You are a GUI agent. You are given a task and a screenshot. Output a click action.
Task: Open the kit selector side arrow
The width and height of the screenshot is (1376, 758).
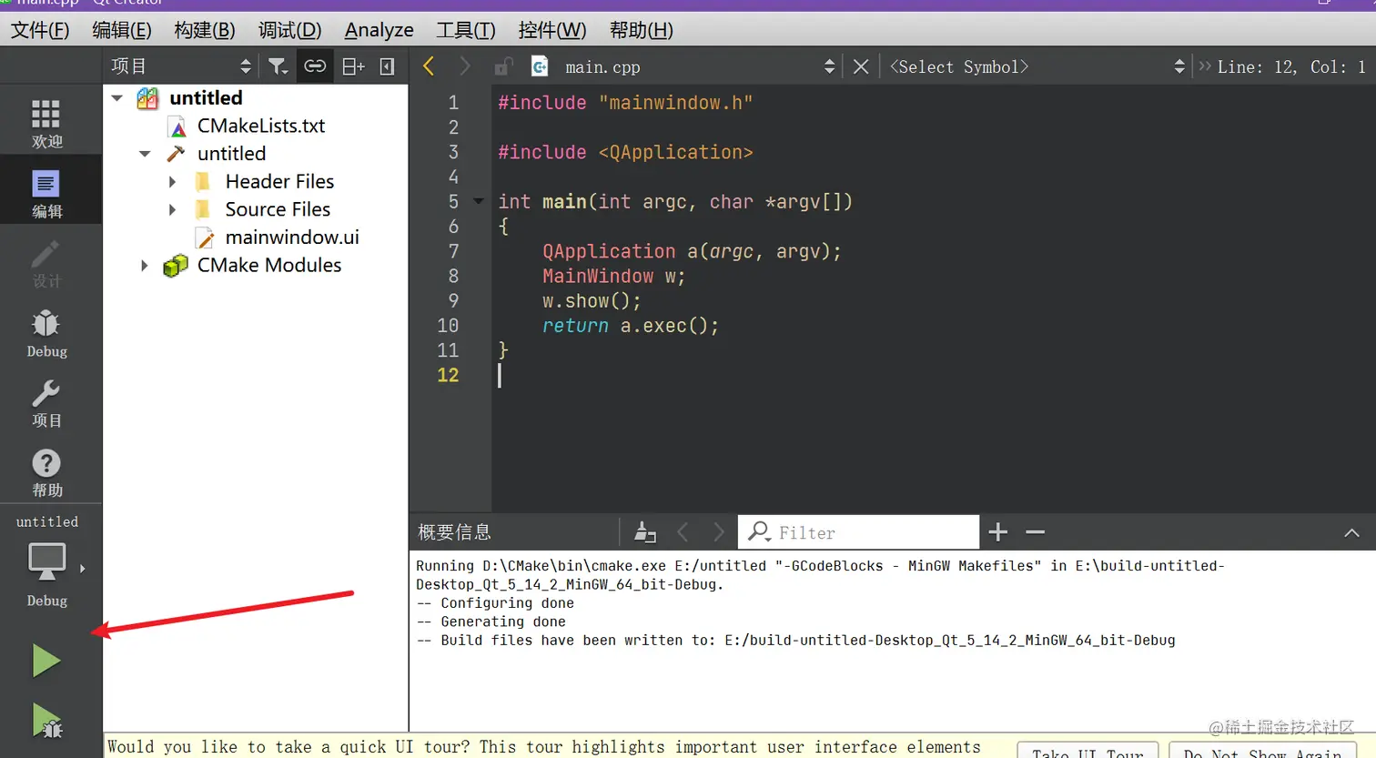[x=83, y=569]
